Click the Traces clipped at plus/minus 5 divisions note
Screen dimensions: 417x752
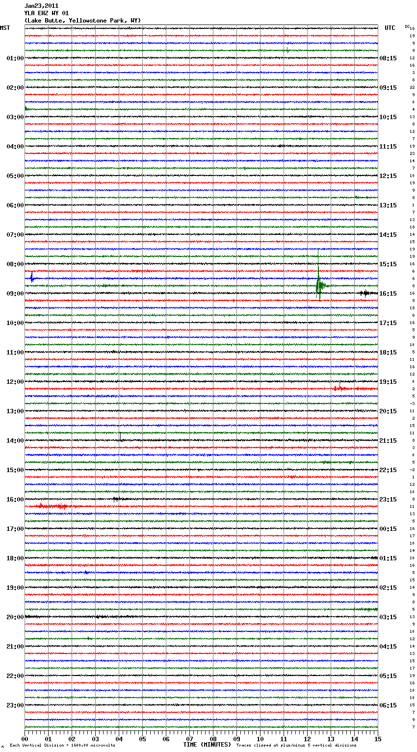coord(296,745)
